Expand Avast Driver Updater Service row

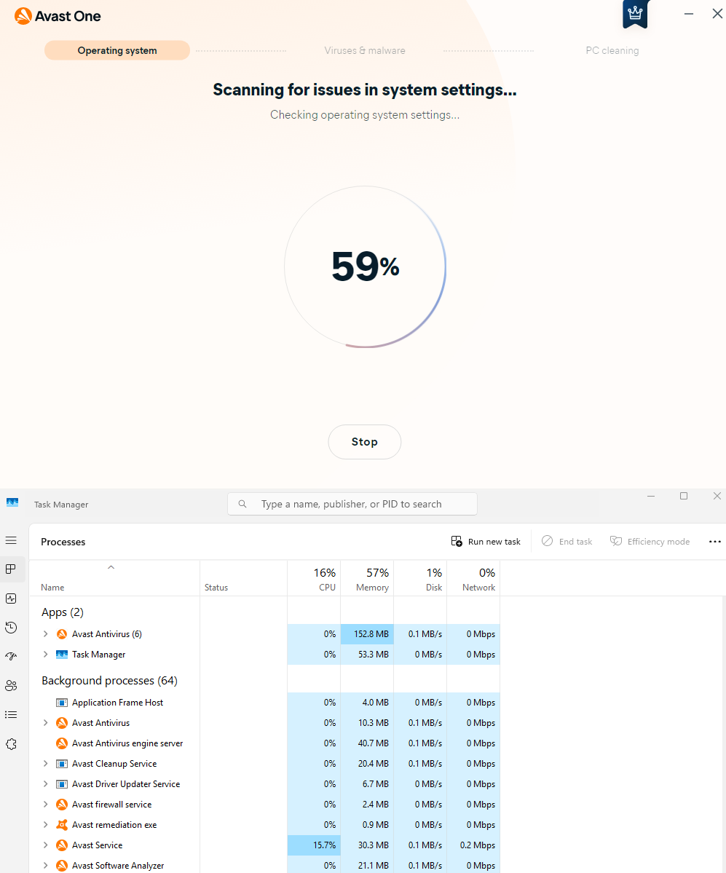point(46,784)
